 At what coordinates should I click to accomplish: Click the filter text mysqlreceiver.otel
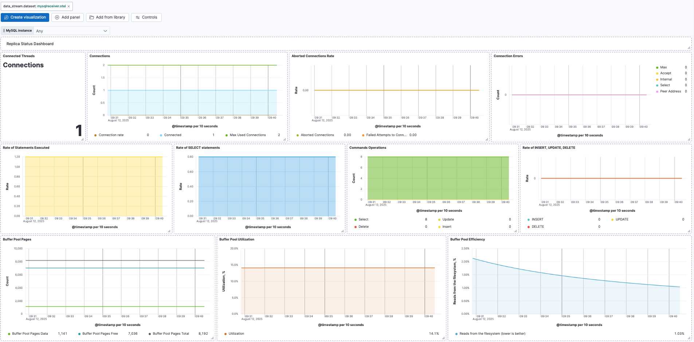51,6
